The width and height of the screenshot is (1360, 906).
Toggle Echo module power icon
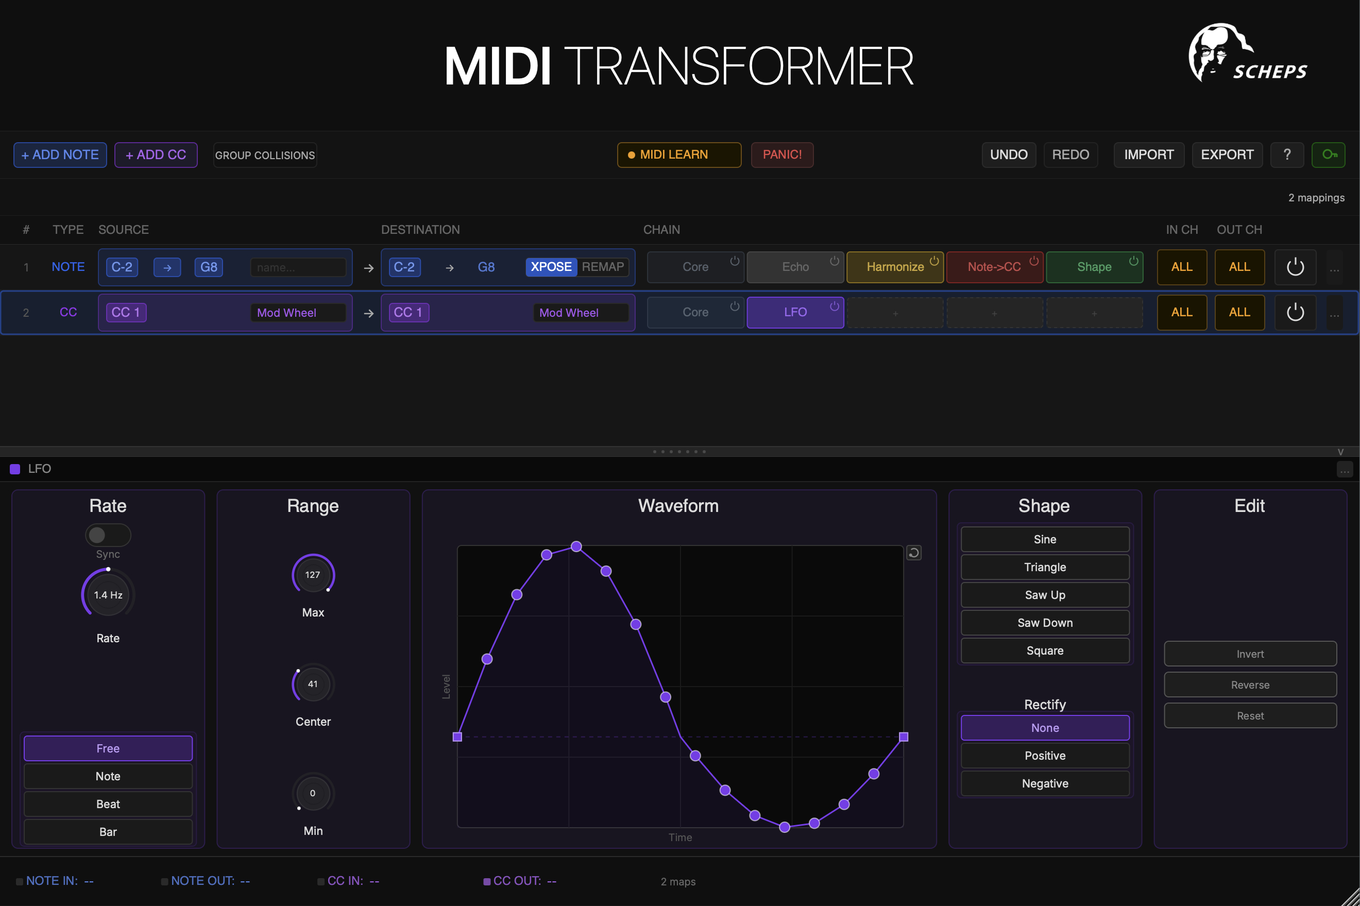click(834, 261)
